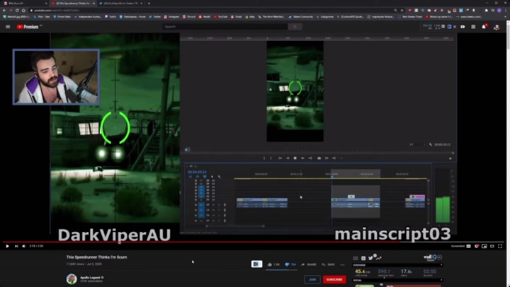The image size is (510, 287).
Task: Mute the video volume speaker
Action: [24, 246]
